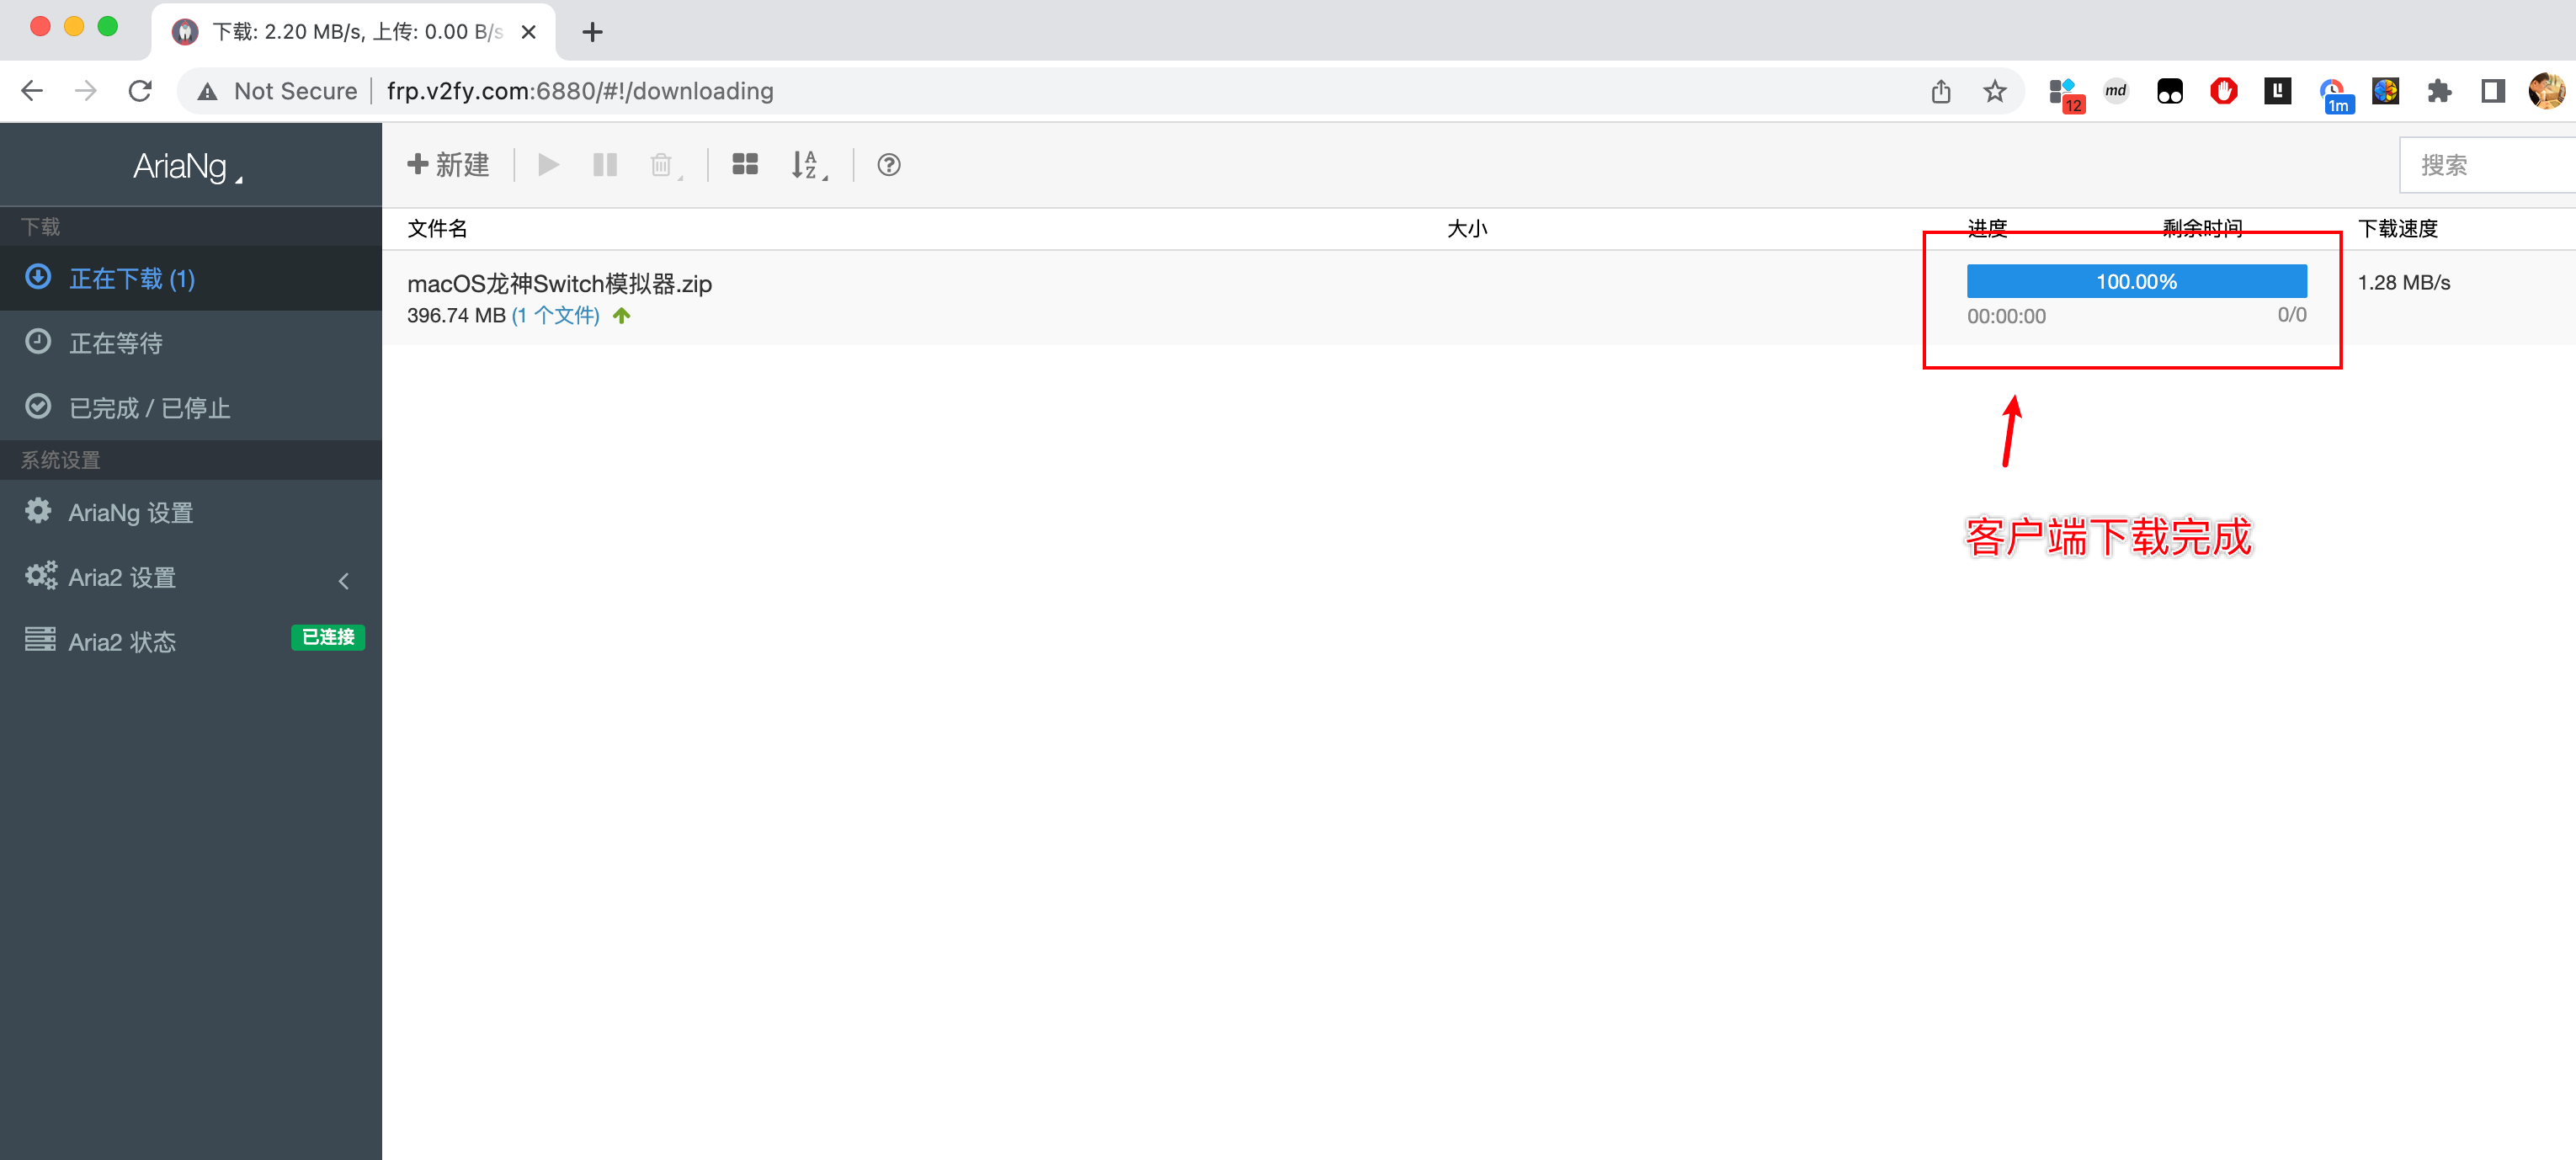Click the help question mark icon
This screenshot has width=2576, height=1160.
click(888, 165)
